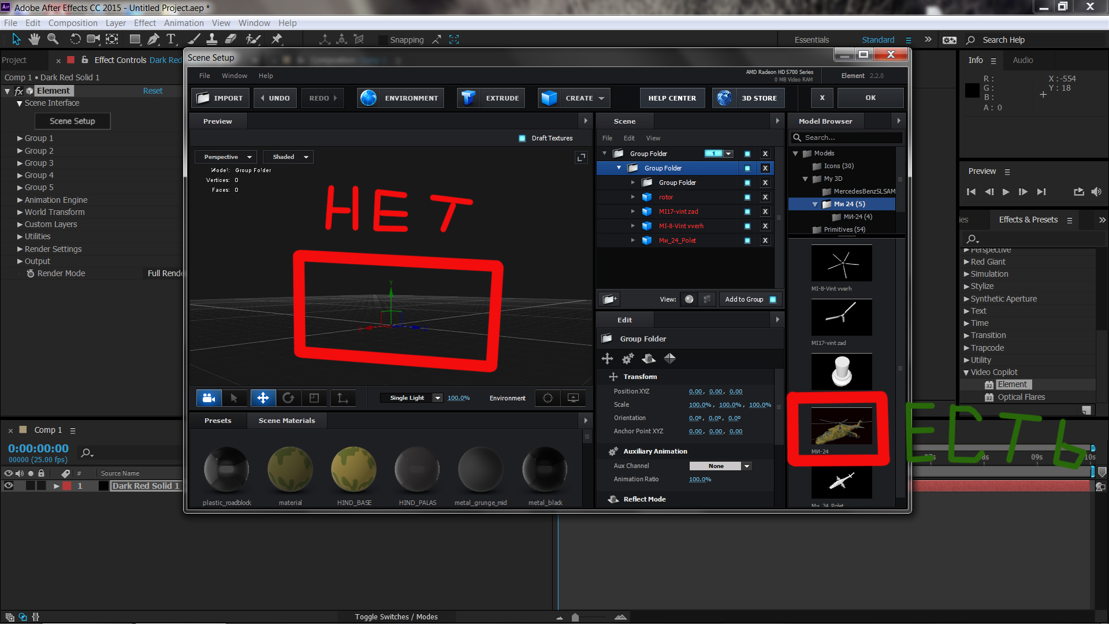The height and width of the screenshot is (624, 1109).
Task: Click the EXTRUDE button
Action: coord(492,98)
